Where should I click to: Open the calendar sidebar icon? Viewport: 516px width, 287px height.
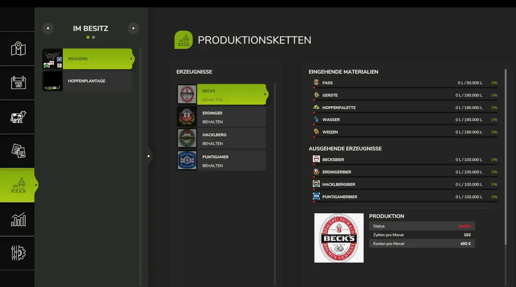click(x=18, y=83)
